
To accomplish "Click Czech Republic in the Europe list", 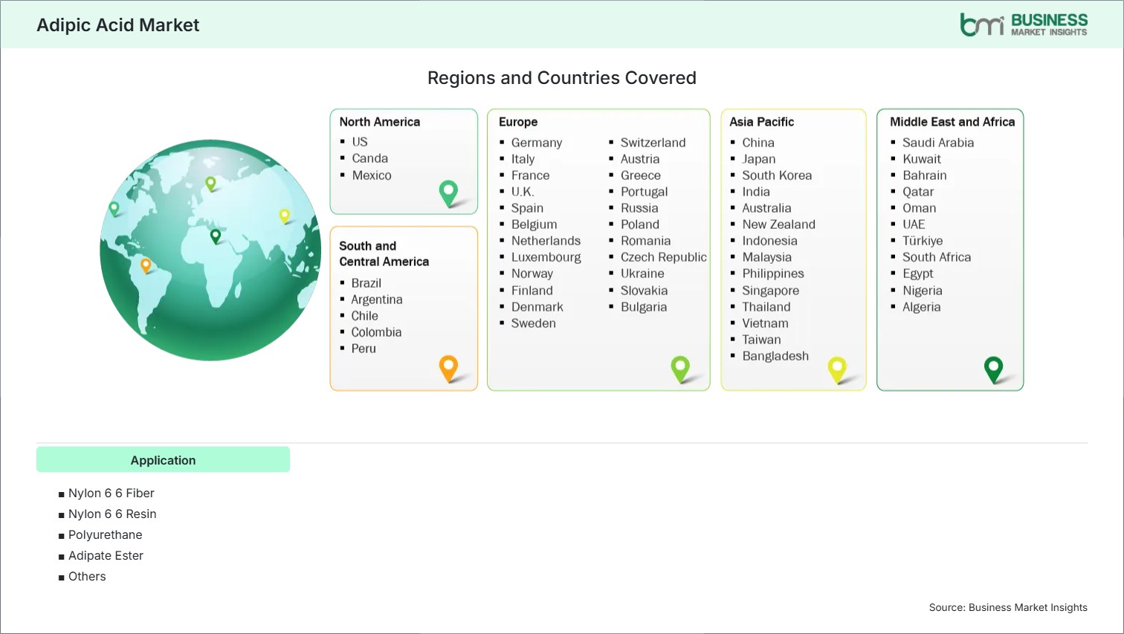I will (x=664, y=257).
